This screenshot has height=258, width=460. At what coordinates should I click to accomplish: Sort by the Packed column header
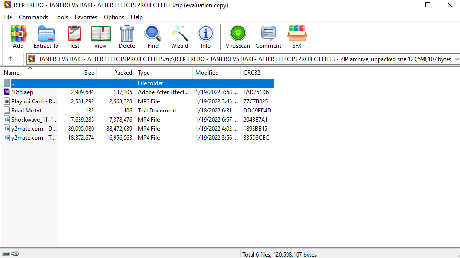coord(116,72)
